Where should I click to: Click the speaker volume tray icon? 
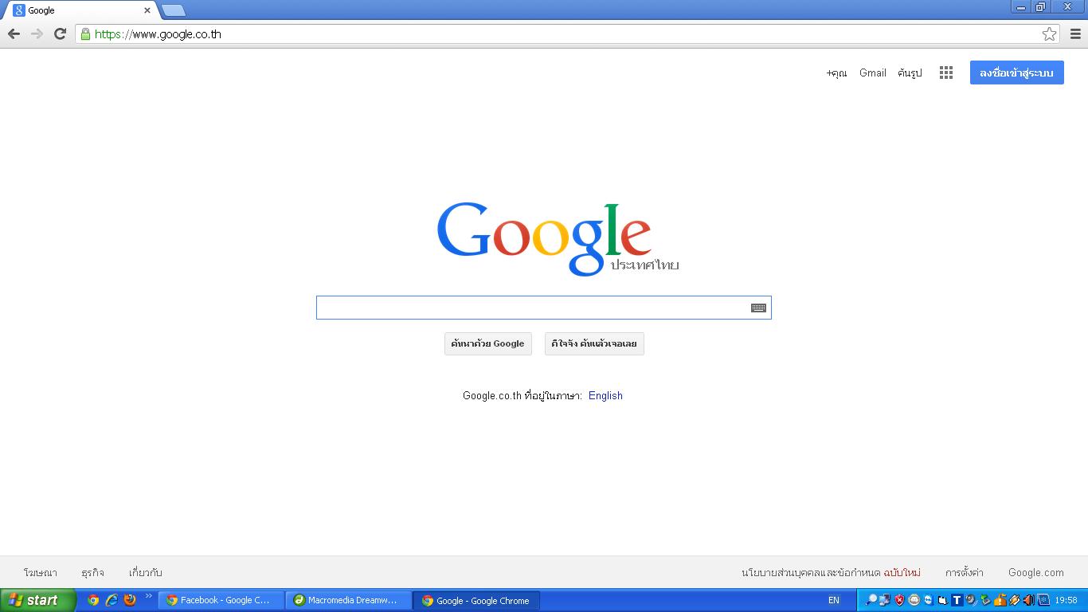pyautogui.click(x=1029, y=600)
